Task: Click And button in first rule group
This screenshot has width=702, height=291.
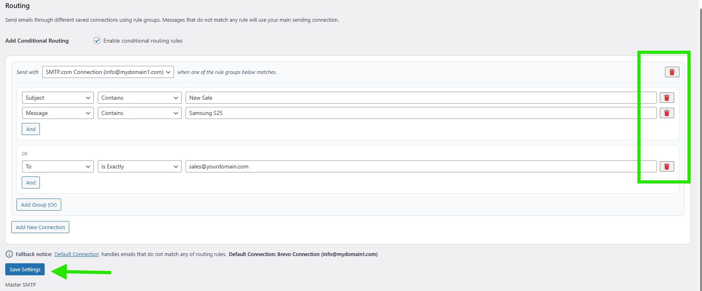Action: 31,129
